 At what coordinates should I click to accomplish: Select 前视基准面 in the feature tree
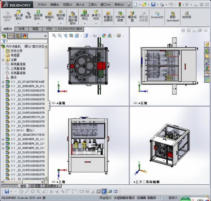[18, 64]
